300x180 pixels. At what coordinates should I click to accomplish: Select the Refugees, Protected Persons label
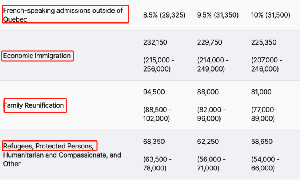click(x=48, y=146)
